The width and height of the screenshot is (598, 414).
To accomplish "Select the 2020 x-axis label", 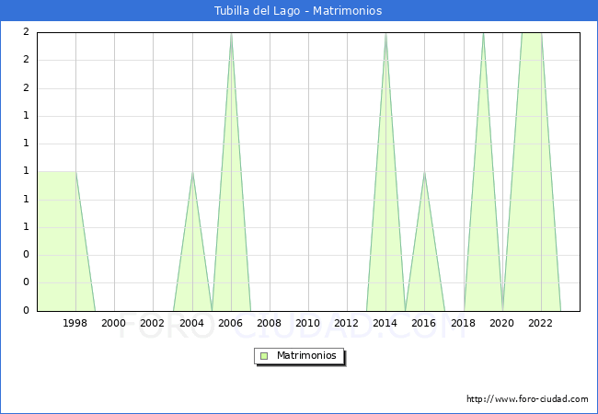I will pyautogui.click(x=502, y=323).
